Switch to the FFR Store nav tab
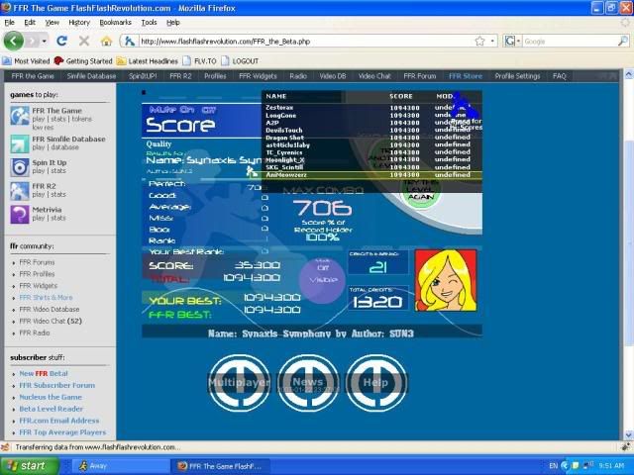Viewport: 634px width, 475px height. 466,75
